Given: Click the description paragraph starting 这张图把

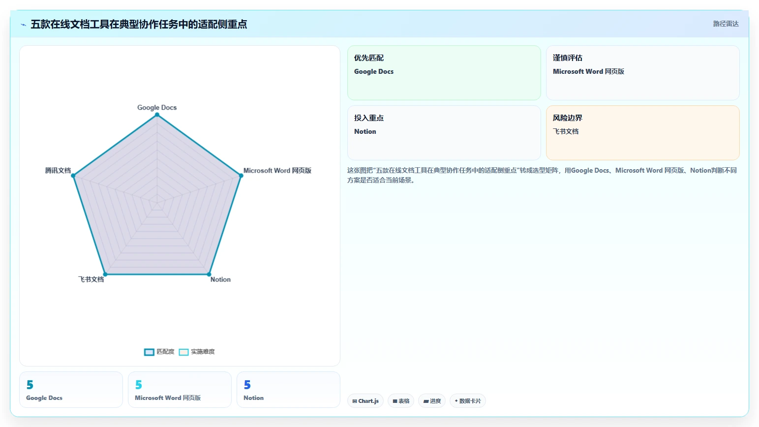Looking at the screenshot, I should pyautogui.click(x=542, y=175).
